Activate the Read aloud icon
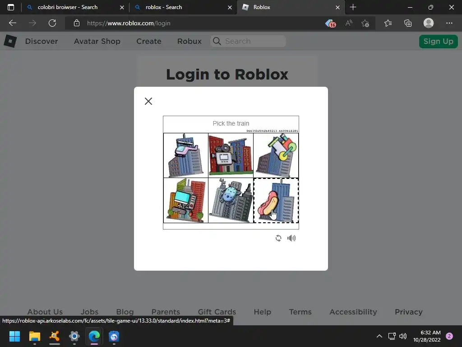462x347 pixels. [349, 23]
